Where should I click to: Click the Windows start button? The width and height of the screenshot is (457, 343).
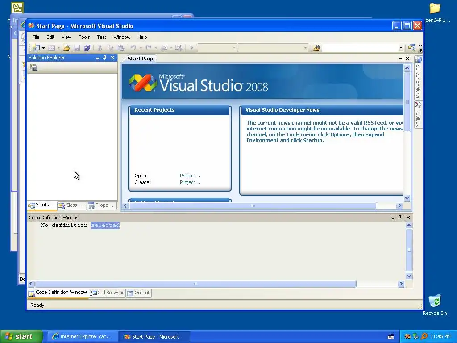point(21,336)
